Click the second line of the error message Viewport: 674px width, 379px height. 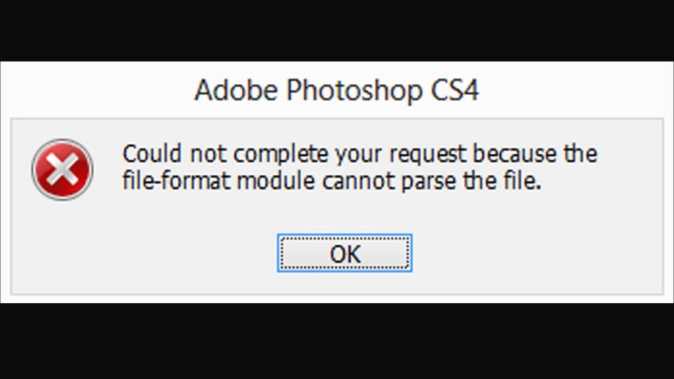pyautogui.click(x=332, y=182)
